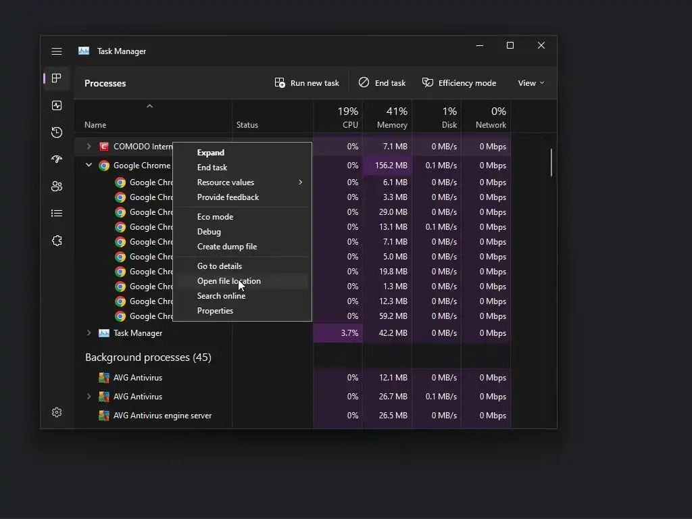Click the COMODO Internet Security process icon
692x519 pixels.
104,147
